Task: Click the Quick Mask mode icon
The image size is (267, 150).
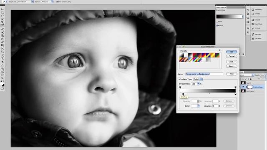Action: 3,88
